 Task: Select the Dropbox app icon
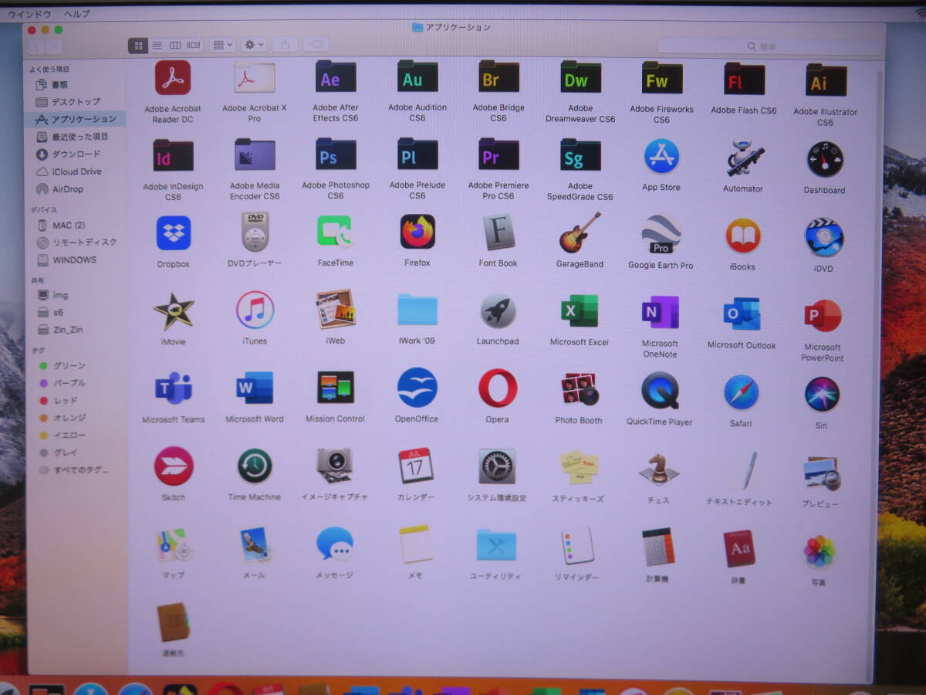(173, 233)
